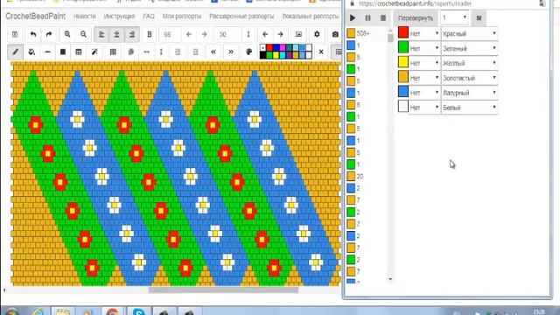Pick the black swatch in toolbar palette
This screenshot has width=560, height=315.
pyautogui.click(x=262, y=55)
